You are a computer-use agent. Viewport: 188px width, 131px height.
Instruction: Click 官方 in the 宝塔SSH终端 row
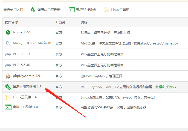(59, 107)
